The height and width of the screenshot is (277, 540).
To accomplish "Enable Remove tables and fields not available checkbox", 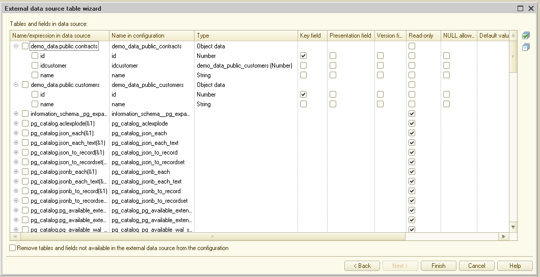I will tap(13, 248).
